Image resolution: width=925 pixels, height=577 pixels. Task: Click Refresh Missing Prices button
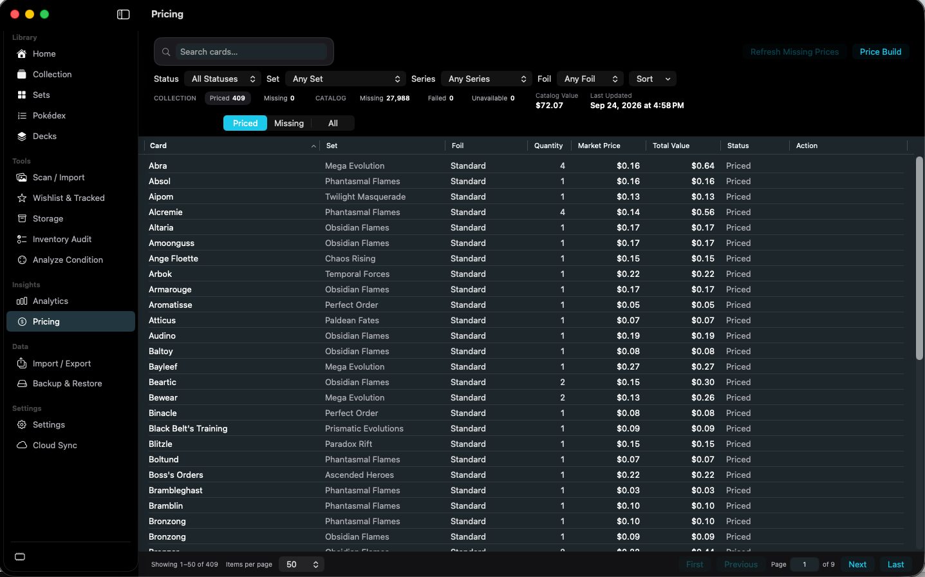pyautogui.click(x=794, y=52)
